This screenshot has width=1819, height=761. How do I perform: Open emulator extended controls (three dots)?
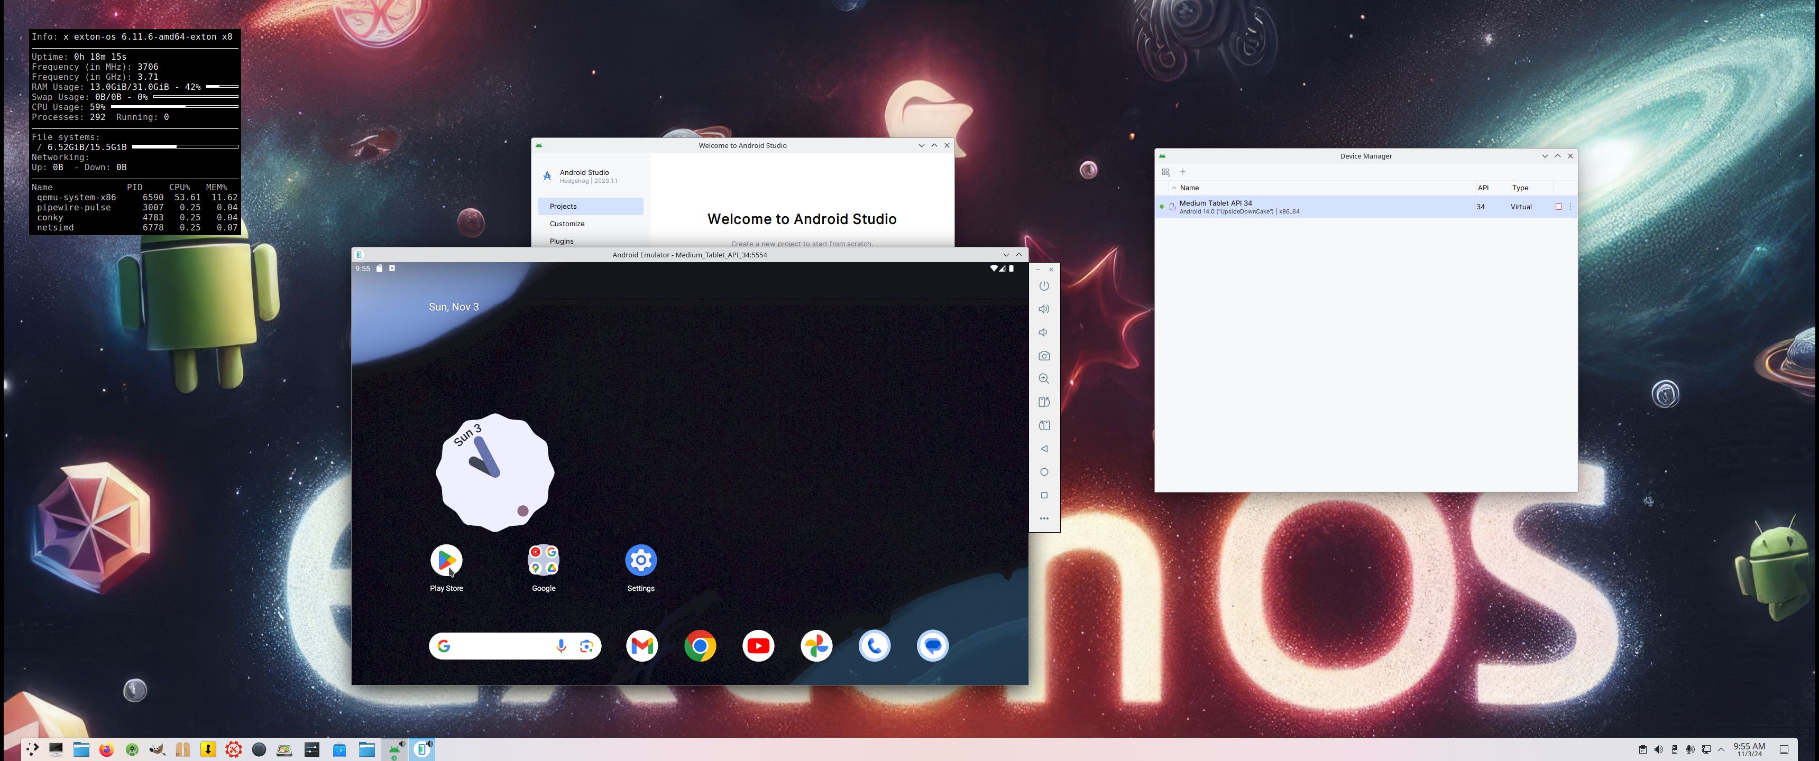1044,519
